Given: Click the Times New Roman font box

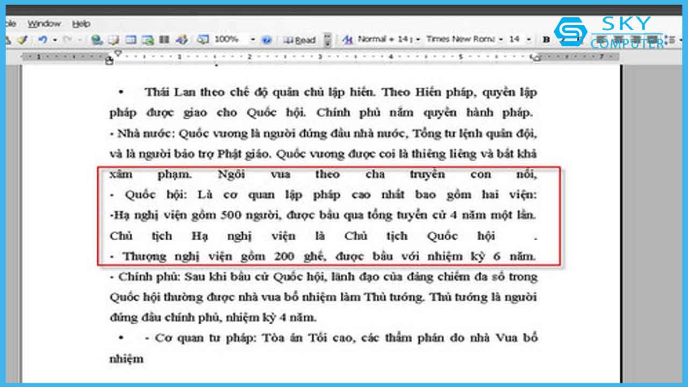Looking at the screenshot, I should point(460,39).
